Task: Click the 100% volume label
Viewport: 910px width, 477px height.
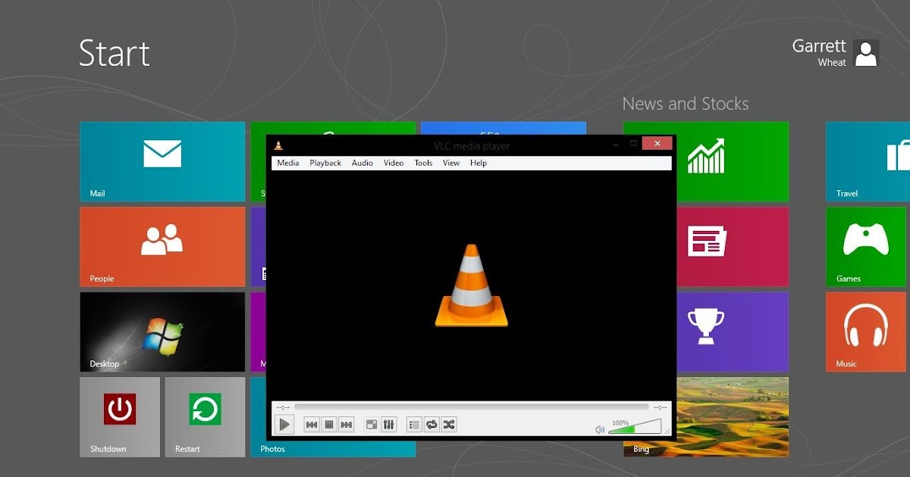Action: click(620, 422)
